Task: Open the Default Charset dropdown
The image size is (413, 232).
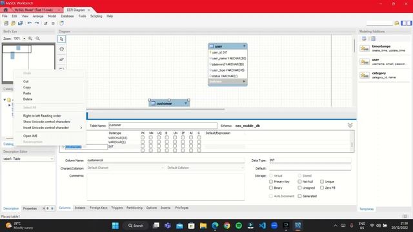Action: 126,168
